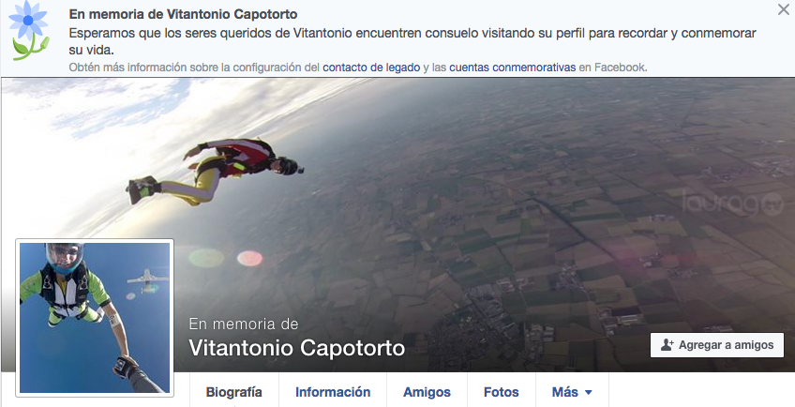
Task: Click the flying skydiver in cover photo
Action: (x=215, y=170)
